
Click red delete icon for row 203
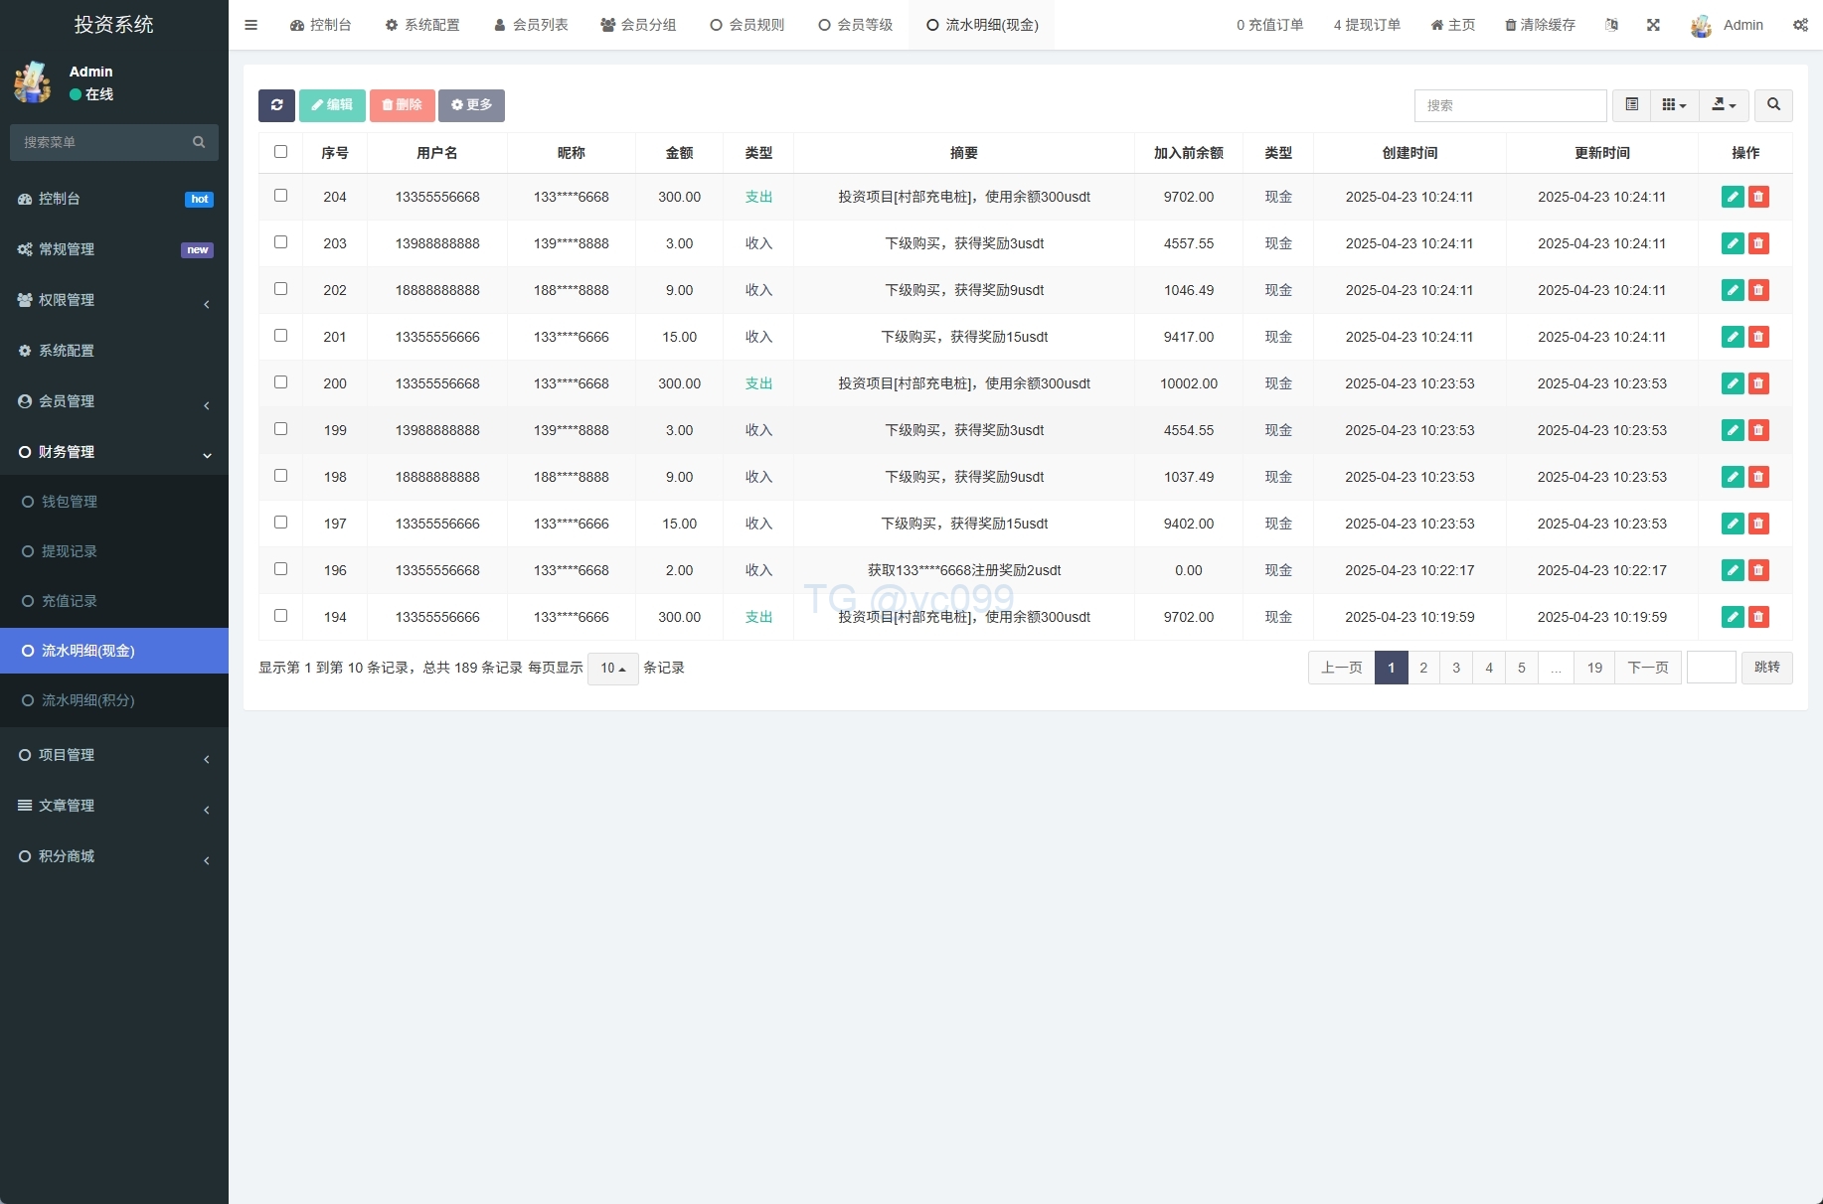point(1758,243)
